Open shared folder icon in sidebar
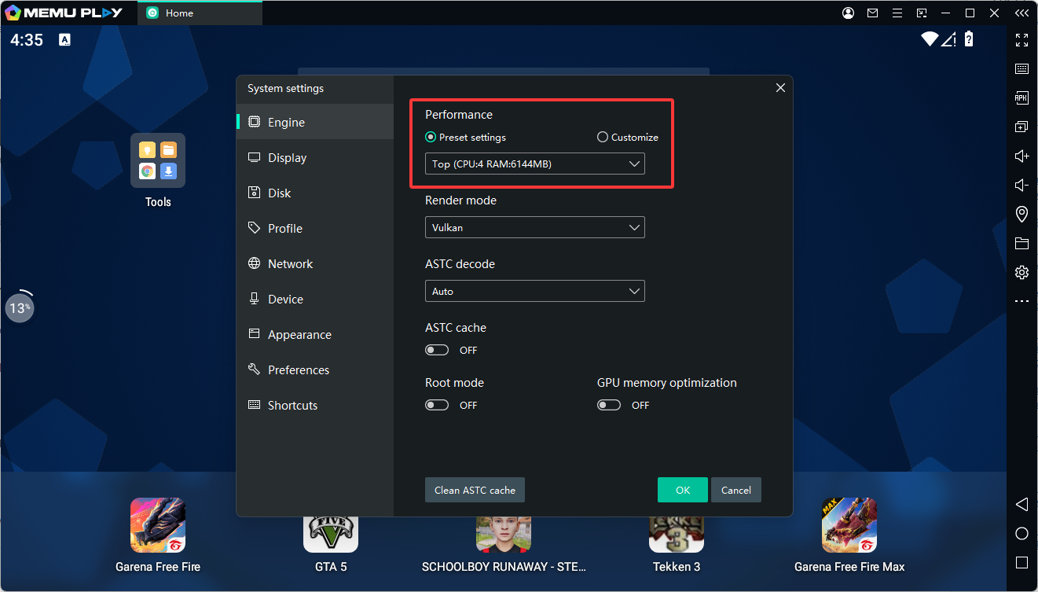Screen dimensions: 1038x592 point(1021,243)
